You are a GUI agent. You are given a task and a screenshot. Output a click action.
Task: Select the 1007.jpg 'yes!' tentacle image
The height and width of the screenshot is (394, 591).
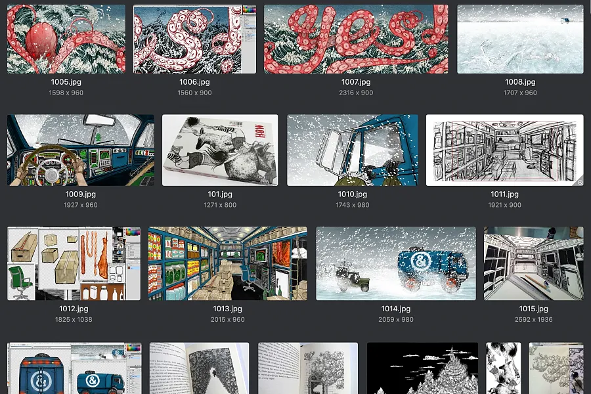click(356, 39)
